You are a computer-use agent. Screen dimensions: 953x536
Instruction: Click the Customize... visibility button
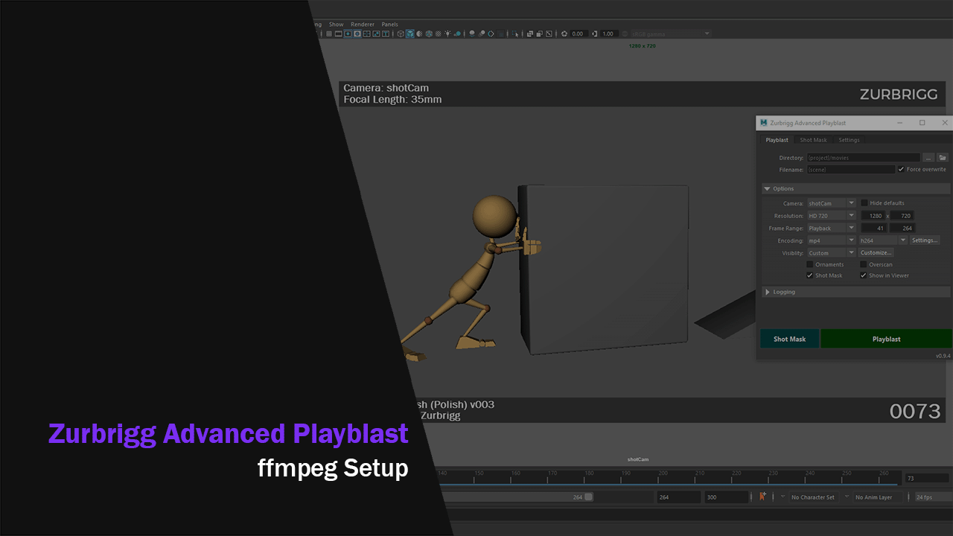pos(876,253)
